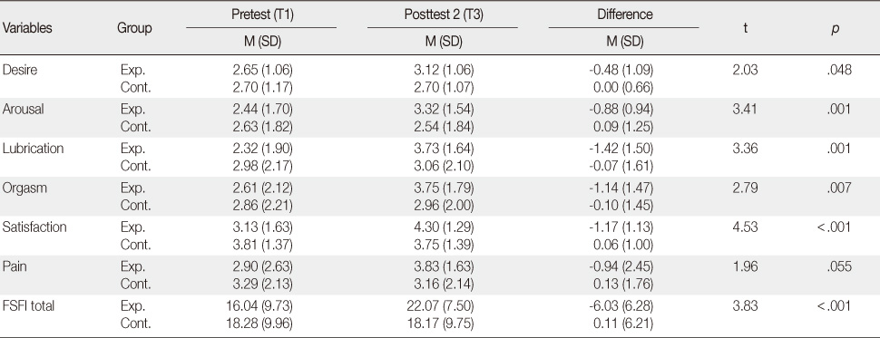Select the Lubrication row label
The height and width of the screenshot is (338, 880).
click(x=33, y=149)
